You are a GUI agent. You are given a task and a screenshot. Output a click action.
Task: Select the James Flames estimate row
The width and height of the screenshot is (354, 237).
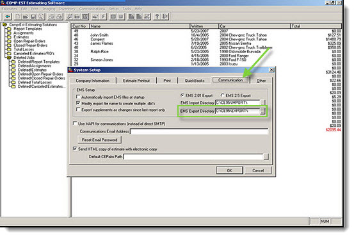(206, 43)
